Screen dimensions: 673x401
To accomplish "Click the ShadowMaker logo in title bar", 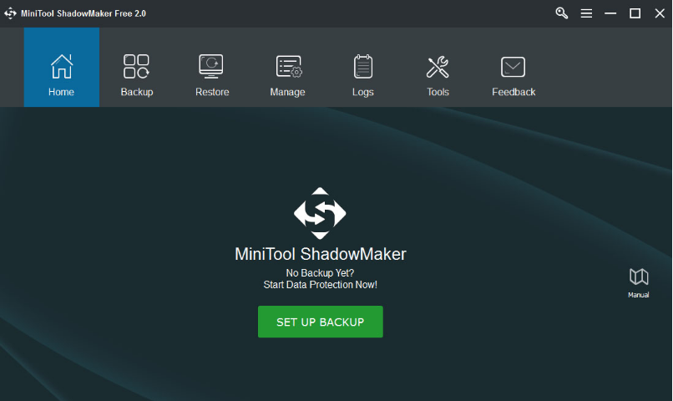I will (10, 13).
